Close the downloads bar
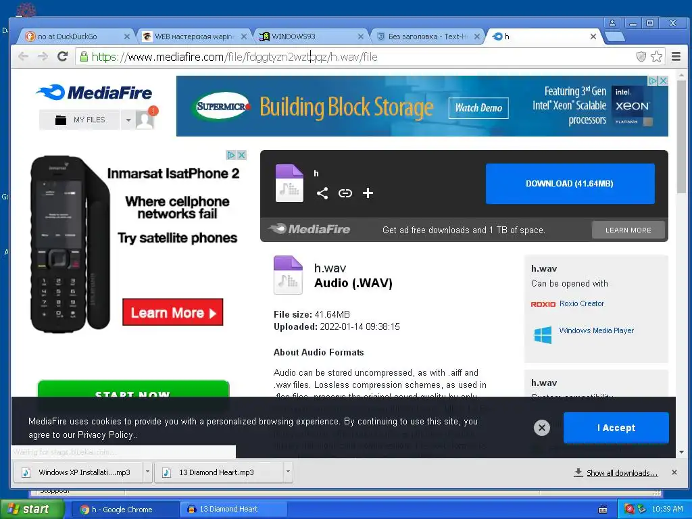692x519 pixels. coord(674,472)
